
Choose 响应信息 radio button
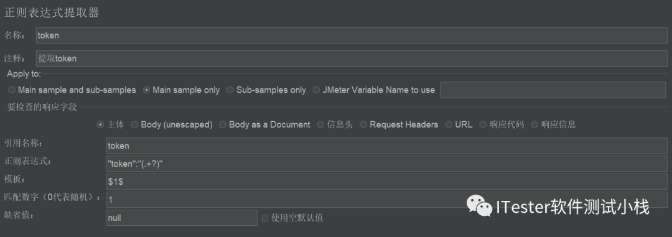pyautogui.click(x=534, y=124)
